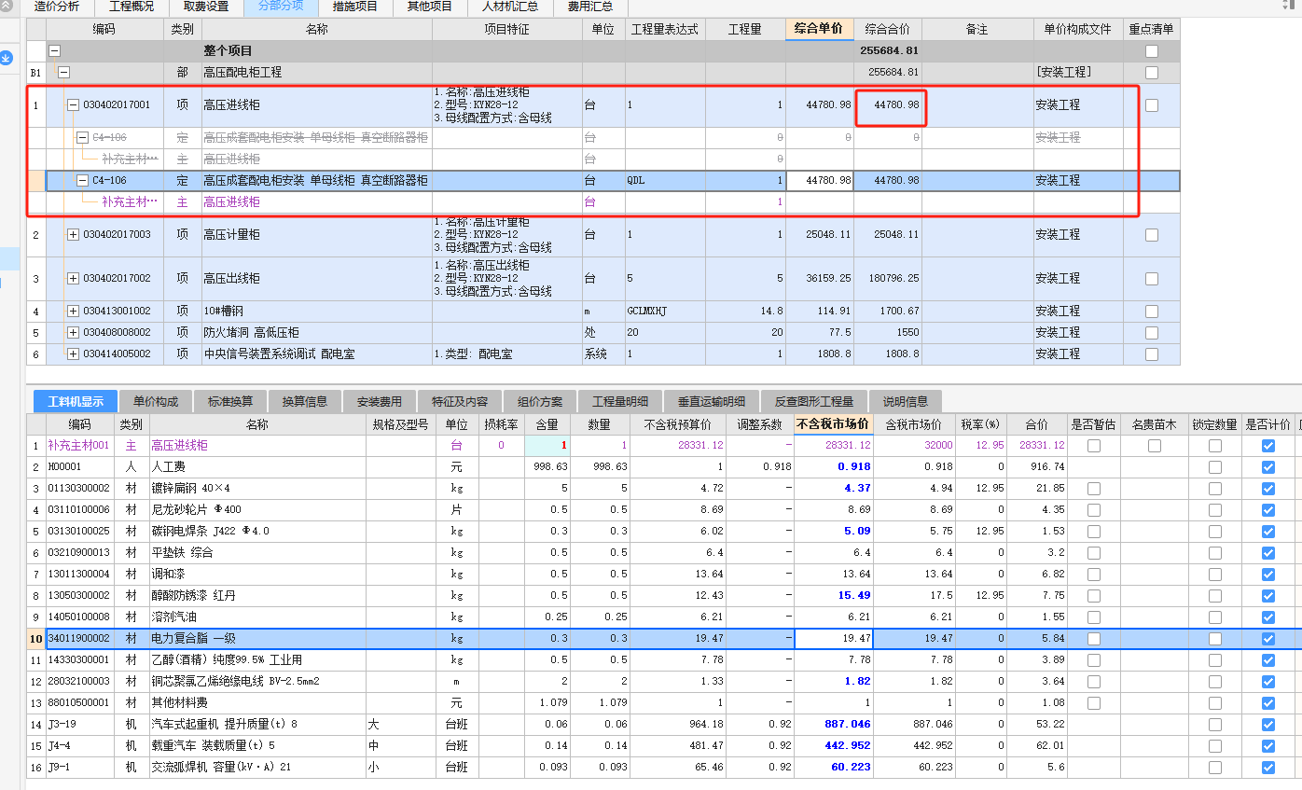Expand item 030413001002 10#槽钢
Image resolution: width=1302 pixels, height=790 pixels.
73,311
